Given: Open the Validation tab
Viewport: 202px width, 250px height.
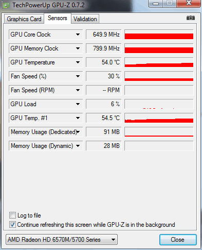Looking at the screenshot, I should 85,19.
